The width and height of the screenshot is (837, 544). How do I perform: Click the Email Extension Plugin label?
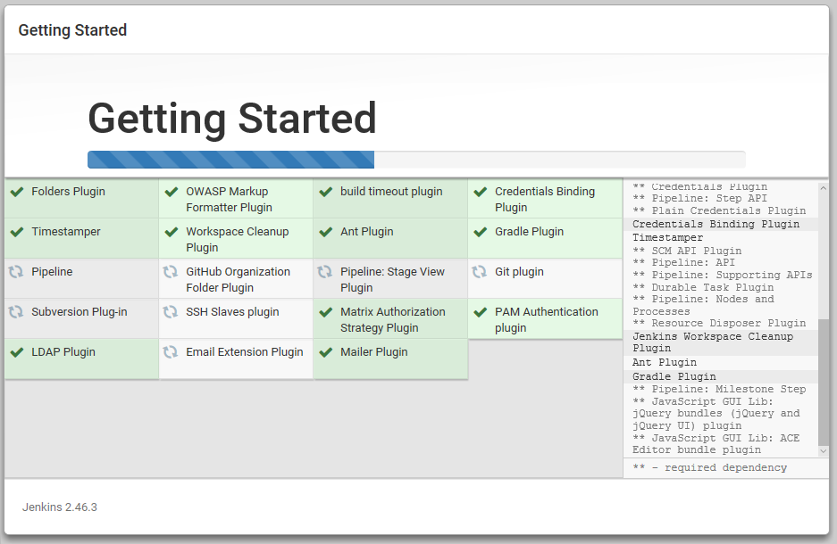[245, 352]
